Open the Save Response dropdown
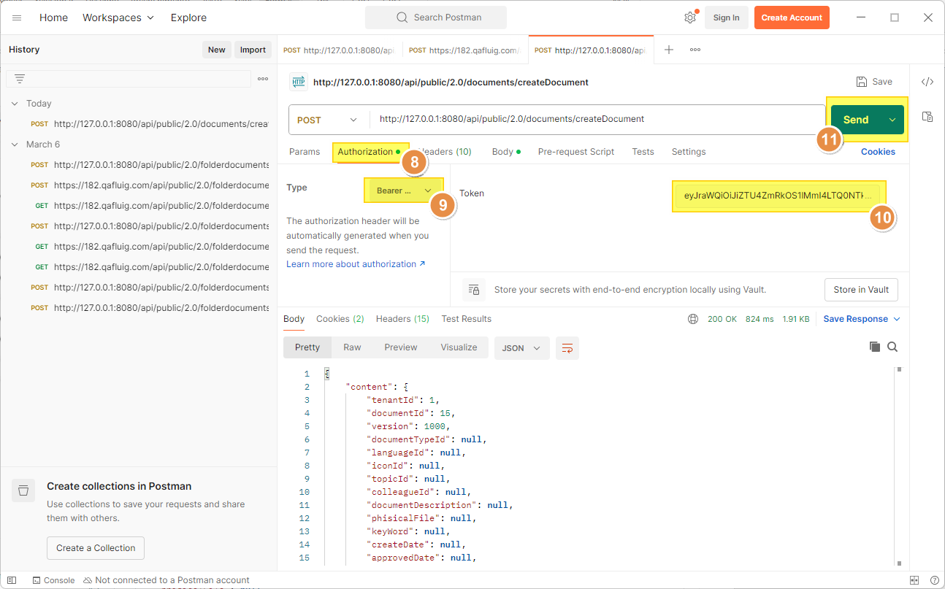This screenshot has width=945, height=589. [x=862, y=319]
